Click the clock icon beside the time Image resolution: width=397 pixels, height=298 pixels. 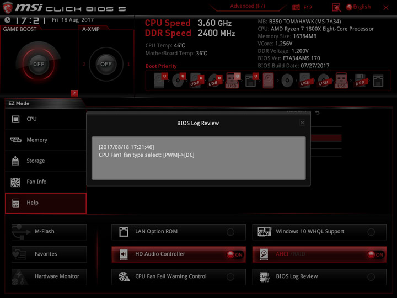8,20
